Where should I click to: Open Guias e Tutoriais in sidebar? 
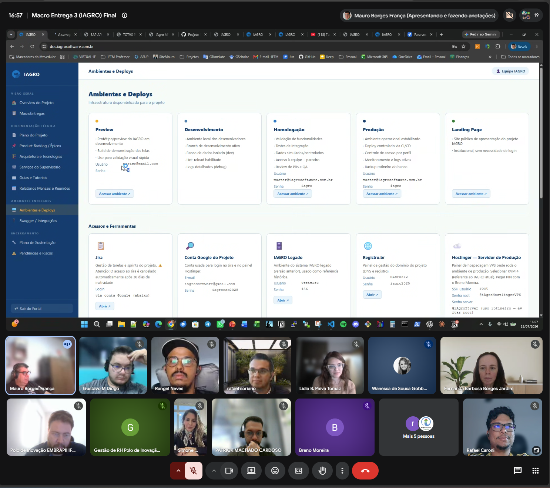[33, 178]
